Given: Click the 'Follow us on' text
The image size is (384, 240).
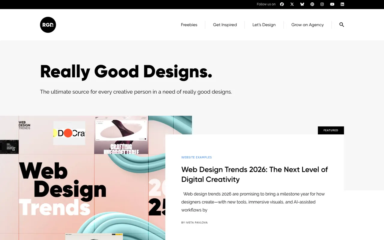Looking at the screenshot, I should tap(266, 4).
